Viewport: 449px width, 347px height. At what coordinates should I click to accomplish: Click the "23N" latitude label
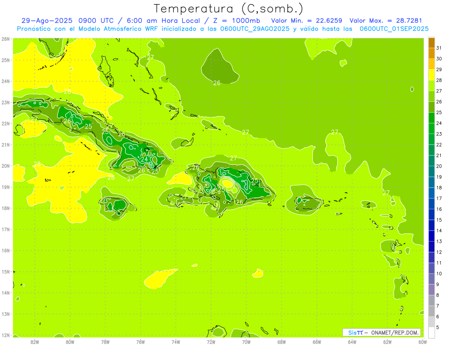coord(6,102)
